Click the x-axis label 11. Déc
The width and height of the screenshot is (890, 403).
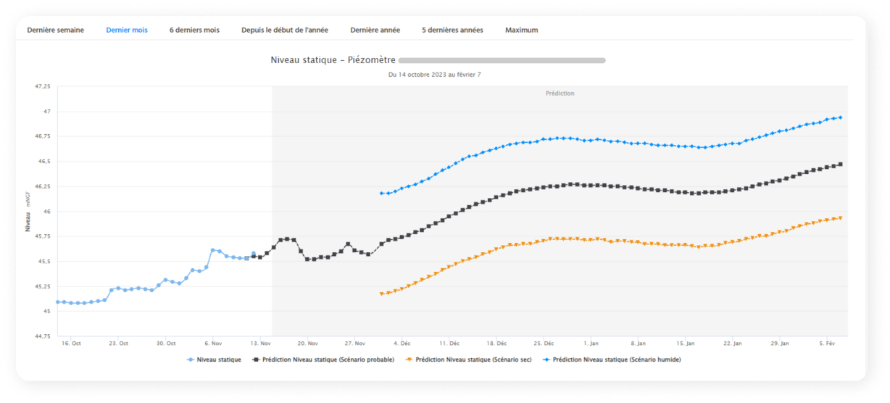coord(449,344)
